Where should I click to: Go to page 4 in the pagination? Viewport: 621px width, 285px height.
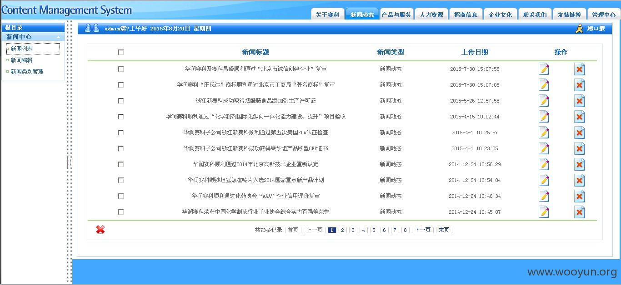coord(364,230)
